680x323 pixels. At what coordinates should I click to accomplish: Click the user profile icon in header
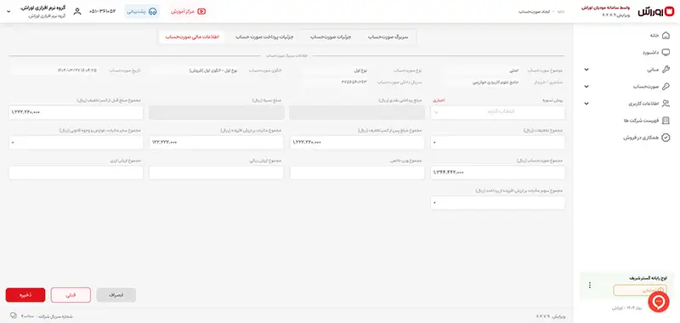click(77, 12)
